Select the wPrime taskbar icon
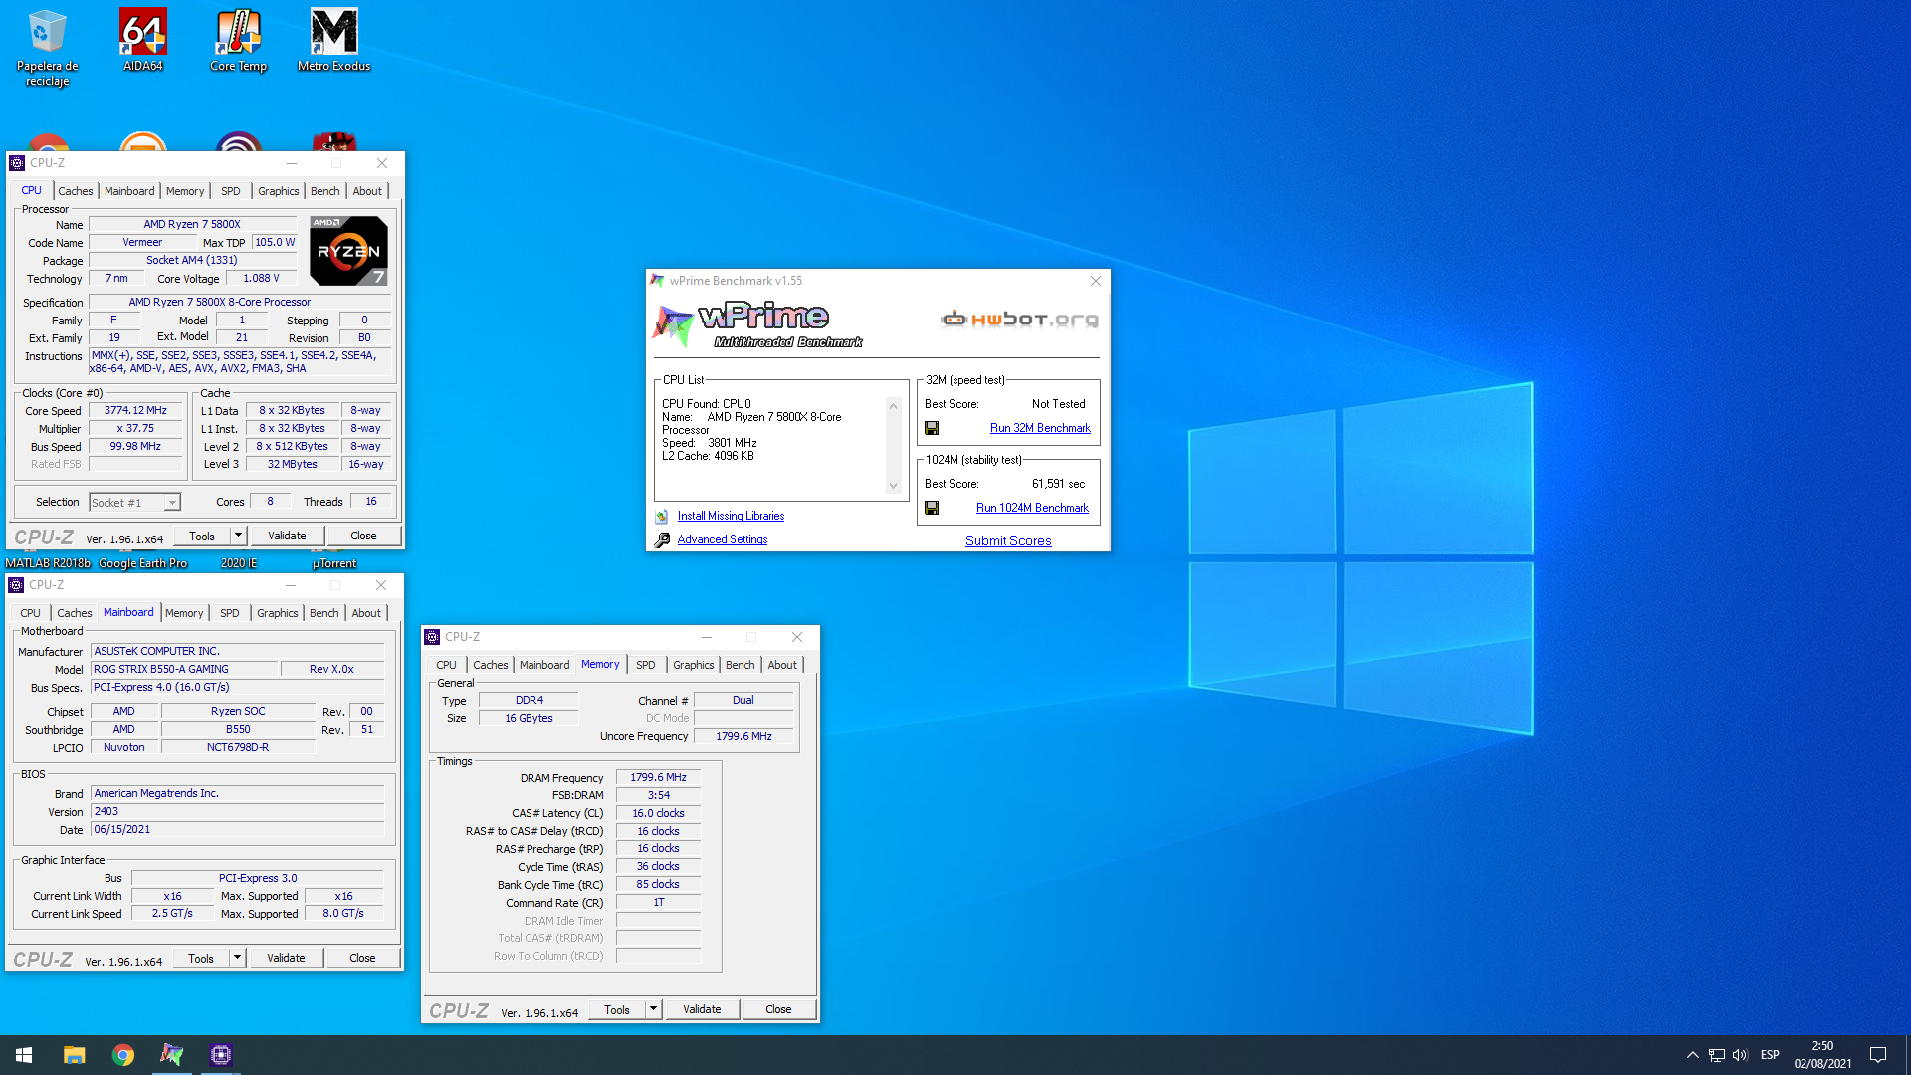The width and height of the screenshot is (1911, 1075). pos(171,1055)
